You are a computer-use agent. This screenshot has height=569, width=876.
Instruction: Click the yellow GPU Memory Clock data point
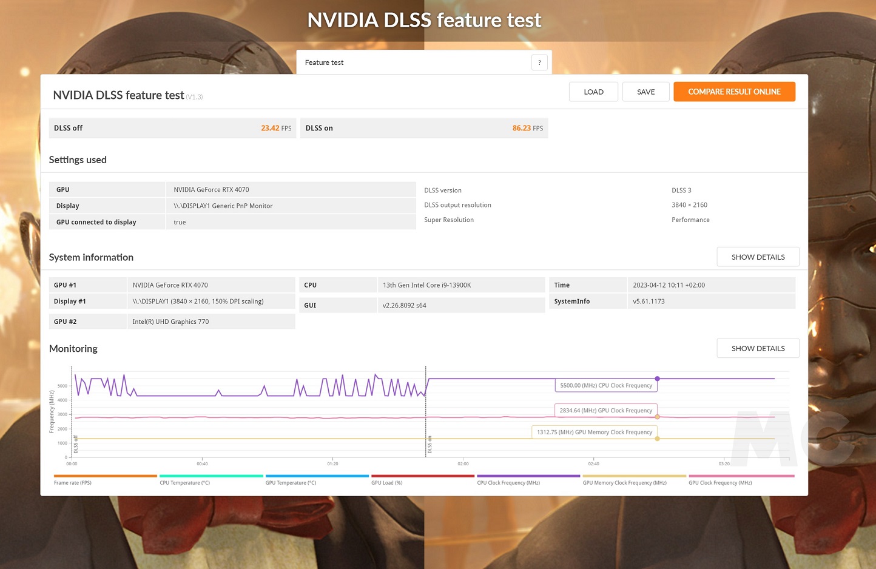tap(657, 439)
